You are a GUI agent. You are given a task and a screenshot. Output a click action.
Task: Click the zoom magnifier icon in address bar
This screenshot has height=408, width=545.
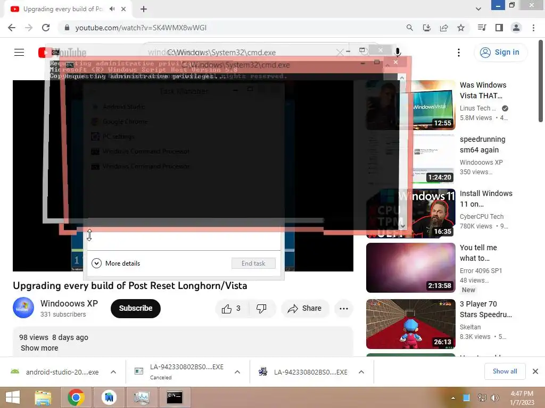pos(409,28)
